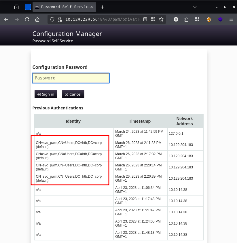Click the tracking protection shield icon

pos(52,19)
